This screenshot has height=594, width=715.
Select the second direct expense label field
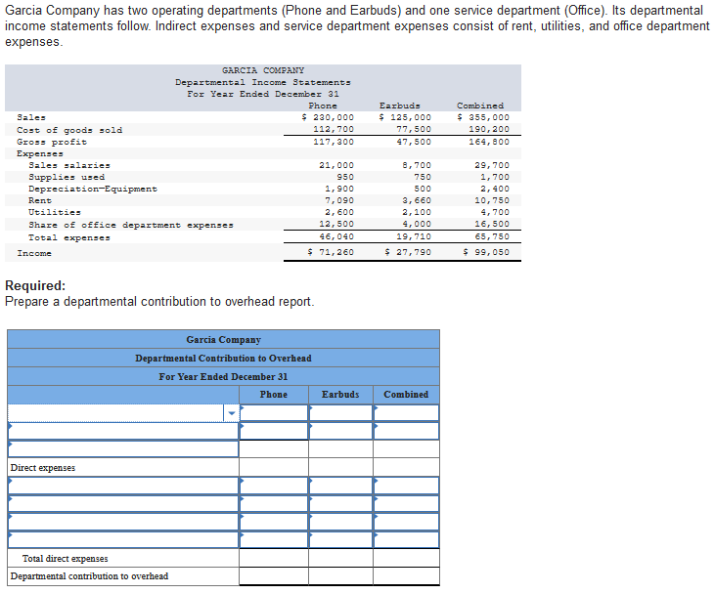(x=123, y=504)
